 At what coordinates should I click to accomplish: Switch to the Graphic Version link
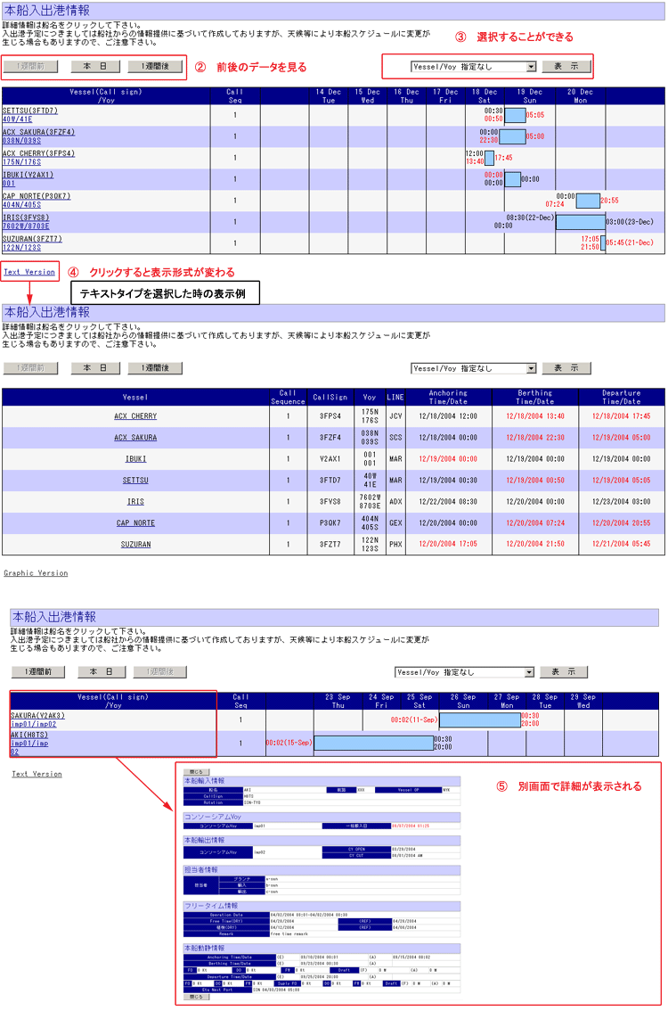(36, 573)
